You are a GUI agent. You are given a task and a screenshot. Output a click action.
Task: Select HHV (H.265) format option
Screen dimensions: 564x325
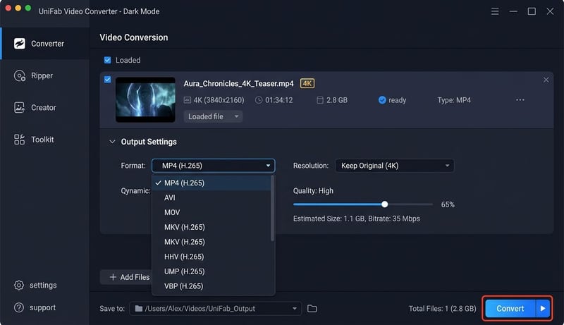click(x=211, y=257)
